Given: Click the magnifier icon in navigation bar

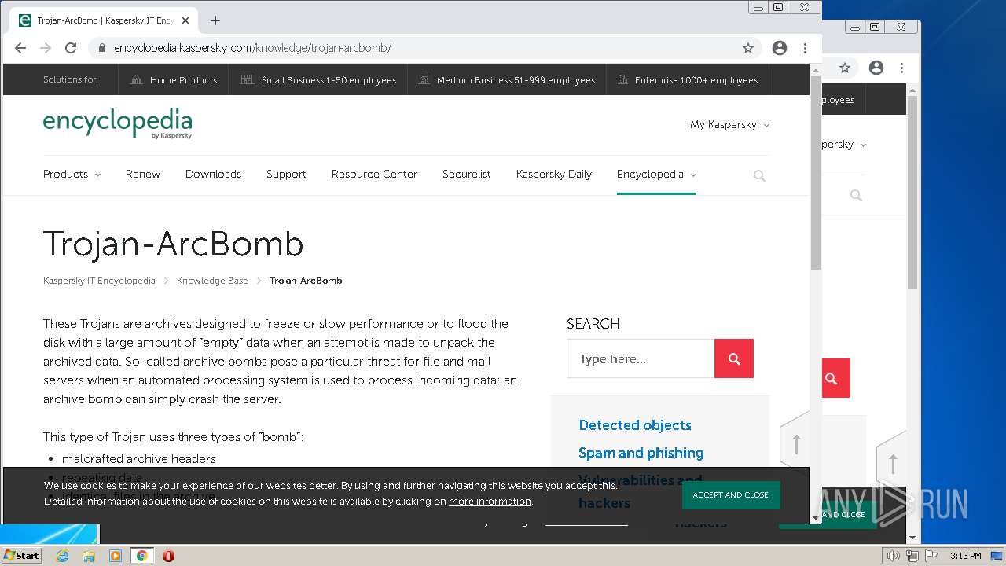Looking at the screenshot, I should coord(759,175).
